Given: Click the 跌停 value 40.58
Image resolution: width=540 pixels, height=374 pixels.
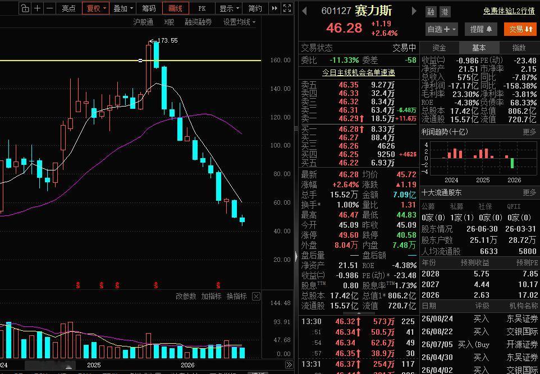Looking at the screenshot, I should click(407, 235).
